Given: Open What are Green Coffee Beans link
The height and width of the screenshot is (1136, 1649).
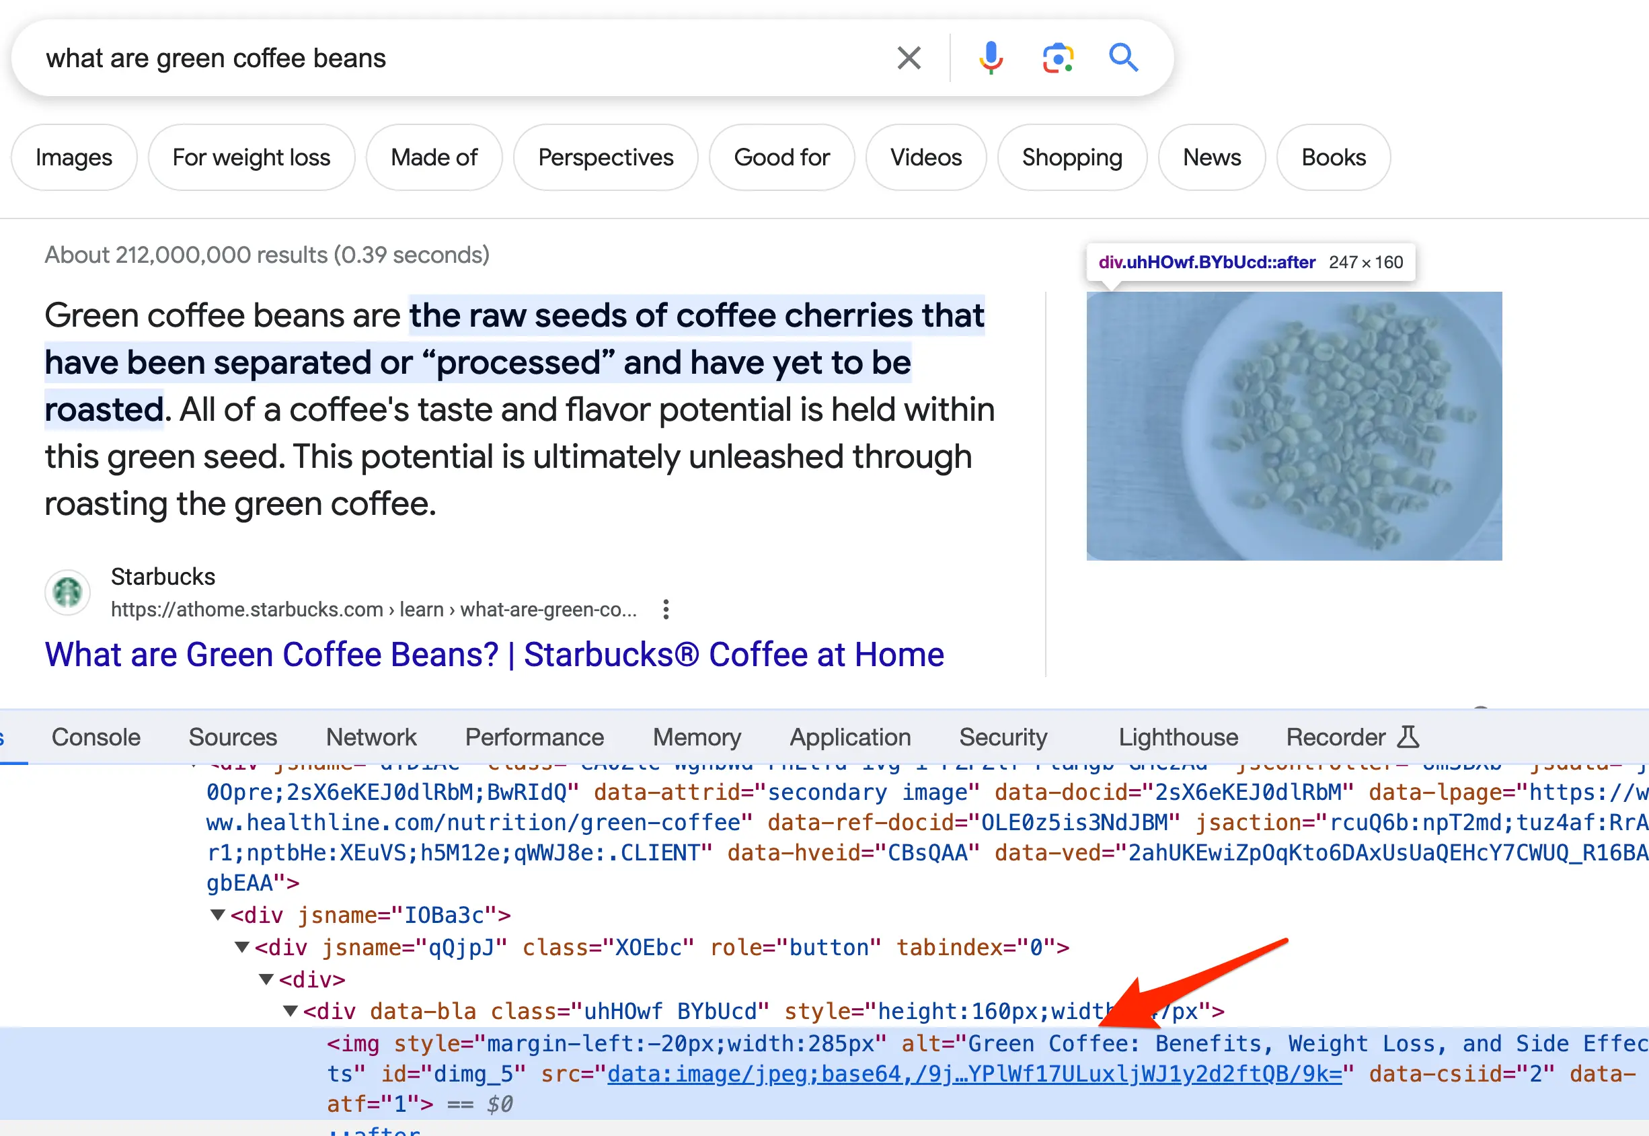Looking at the screenshot, I should tap(494, 654).
